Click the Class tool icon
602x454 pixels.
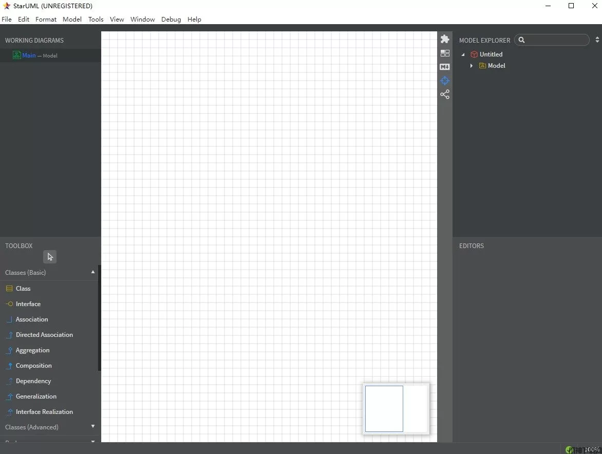(9, 288)
